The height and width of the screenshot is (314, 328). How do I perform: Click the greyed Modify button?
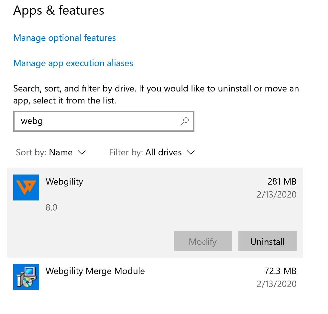pyautogui.click(x=203, y=241)
